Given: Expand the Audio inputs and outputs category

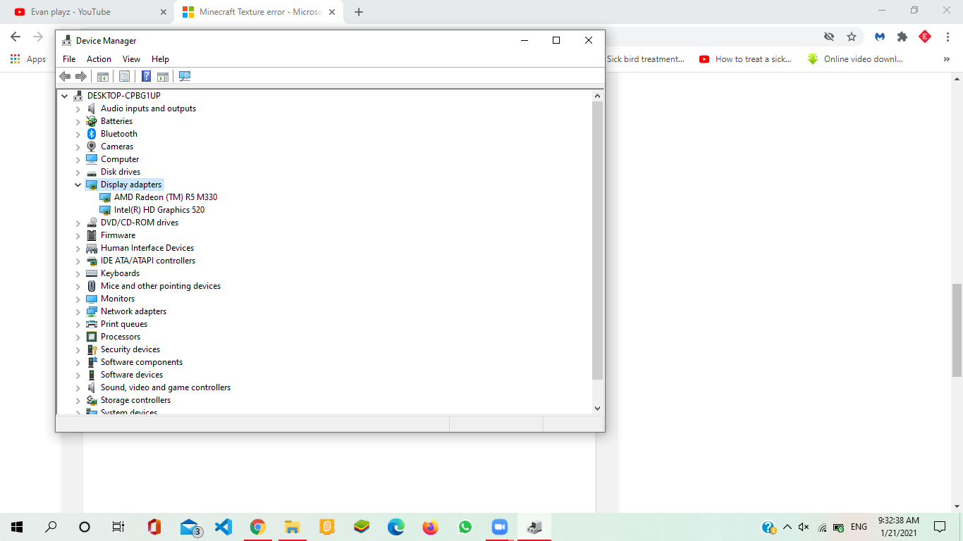Looking at the screenshot, I should (x=78, y=108).
